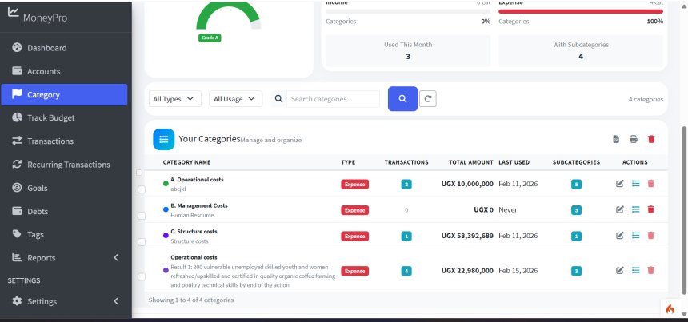Screen dimensions: 688x322
Task: Export categories with the file icon
Action: pos(616,139)
